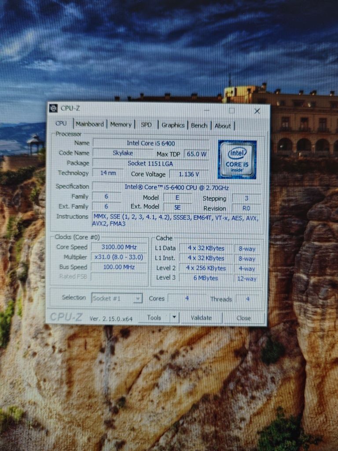The height and width of the screenshot is (451, 338).
Task: Click the Multiplier value x31.0 (8.0 - 33.0)
Action: 119,257
